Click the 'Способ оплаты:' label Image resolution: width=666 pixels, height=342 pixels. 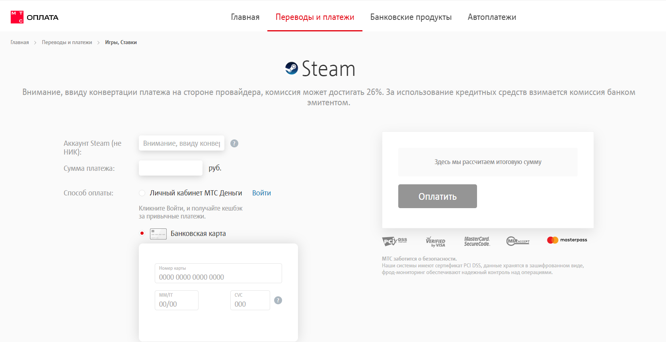click(x=88, y=193)
